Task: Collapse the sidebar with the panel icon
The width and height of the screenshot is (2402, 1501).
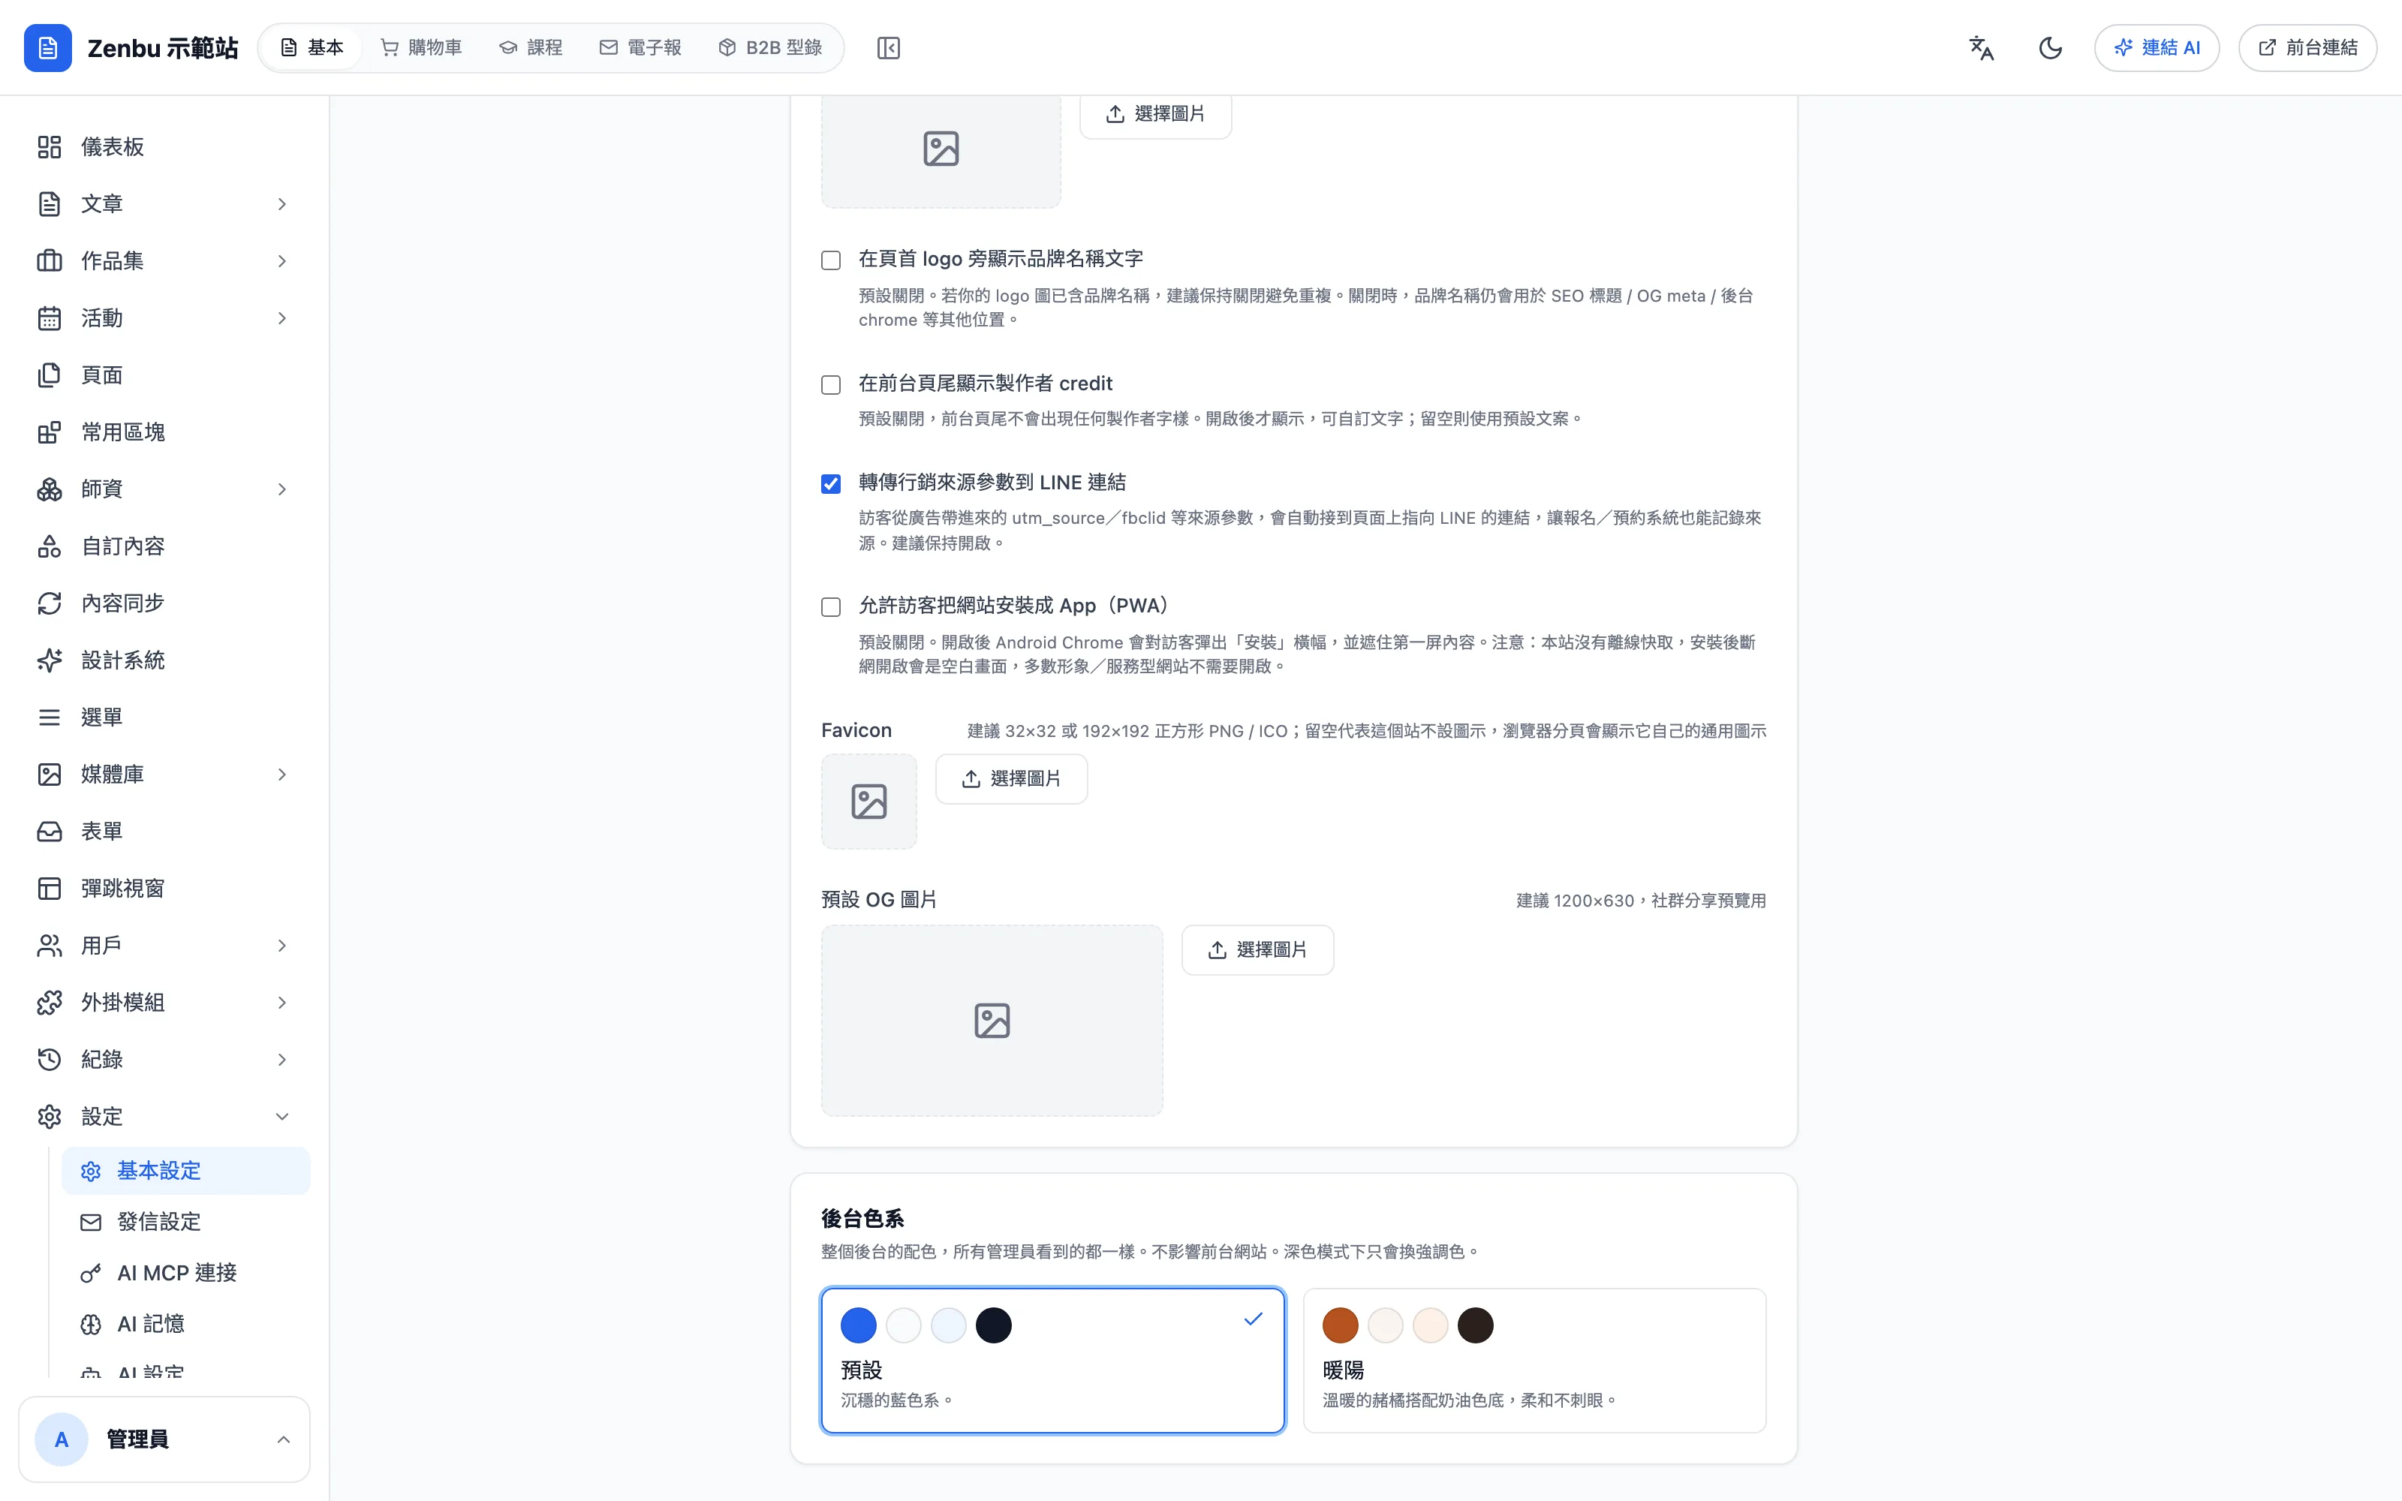Action: [888, 47]
